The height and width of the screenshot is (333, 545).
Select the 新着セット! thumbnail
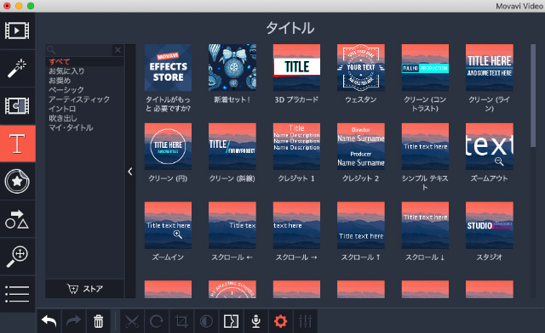232,68
